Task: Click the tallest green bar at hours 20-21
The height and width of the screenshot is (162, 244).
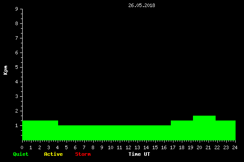Action: [x=204, y=128]
